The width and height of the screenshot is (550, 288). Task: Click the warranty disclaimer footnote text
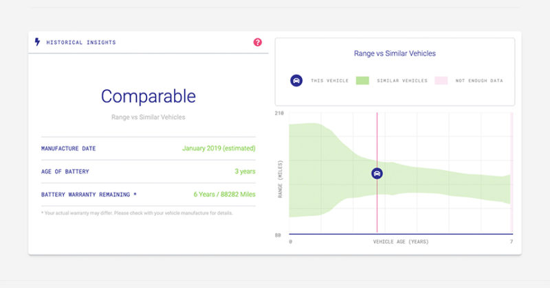[x=137, y=213]
